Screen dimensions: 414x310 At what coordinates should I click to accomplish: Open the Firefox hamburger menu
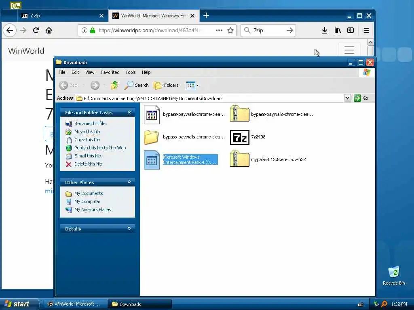[366, 30]
